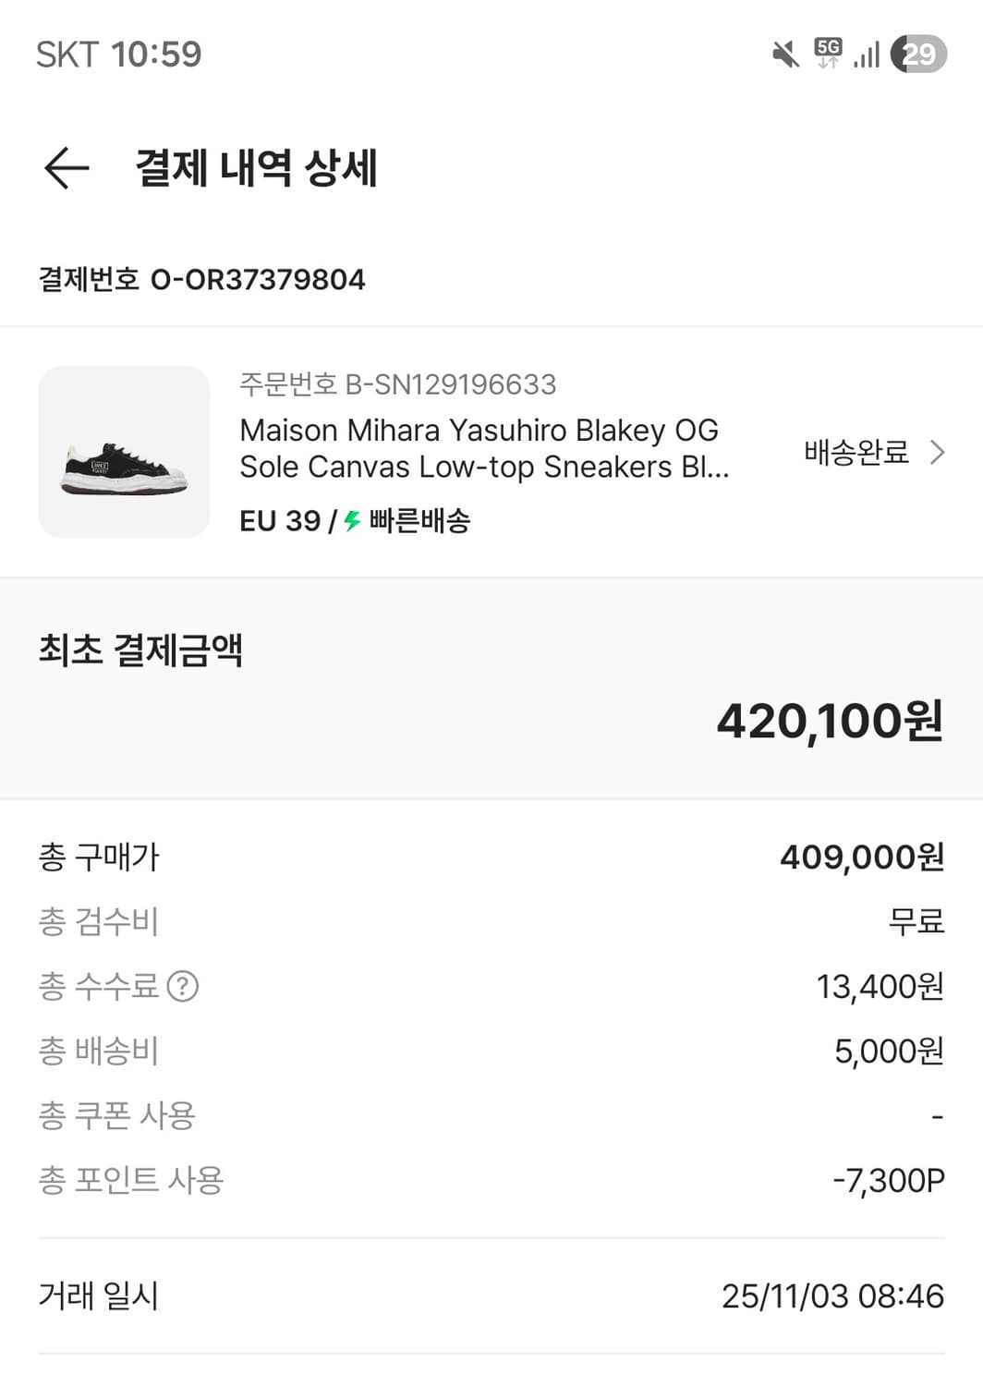Tap the status bar clock 10:59
Screen dimensions: 983x1386
click(156, 55)
